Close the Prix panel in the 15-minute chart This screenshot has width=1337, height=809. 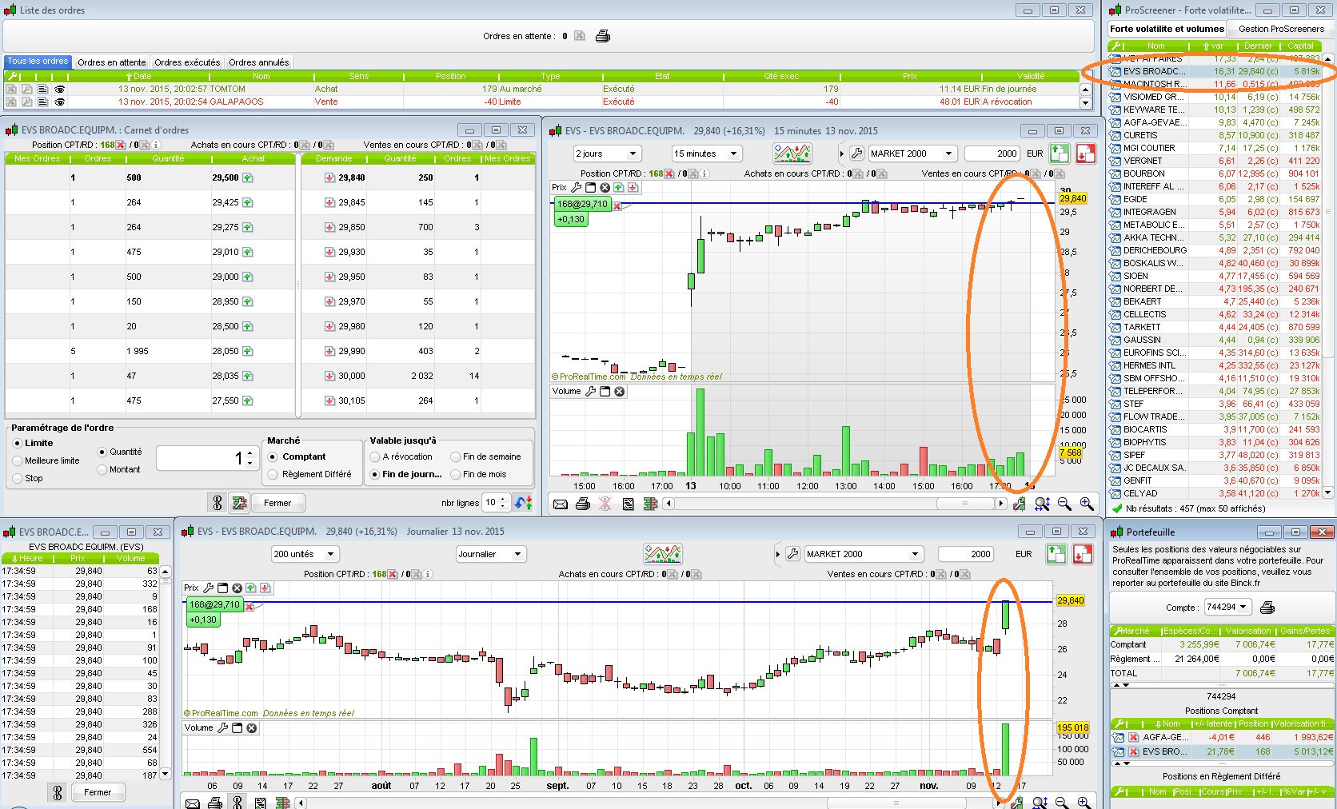pyautogui.click(x=605, y=188)
